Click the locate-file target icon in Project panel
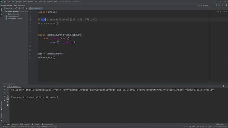 (16, 9)
